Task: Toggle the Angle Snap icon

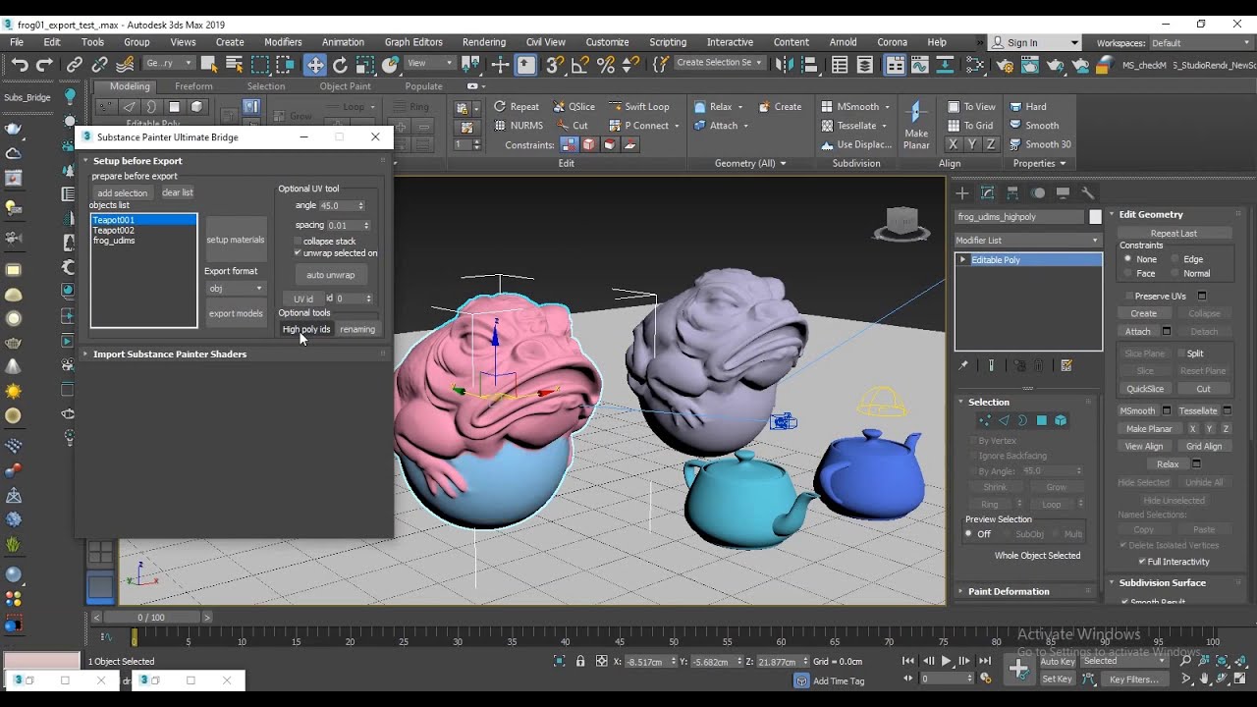Action: pyautogui.click(x=580, y=65)
